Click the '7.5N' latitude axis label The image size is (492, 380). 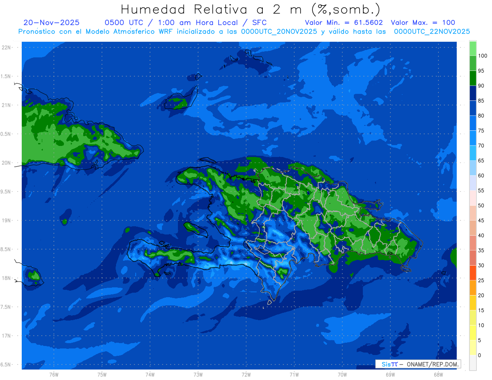pos(6,307)
